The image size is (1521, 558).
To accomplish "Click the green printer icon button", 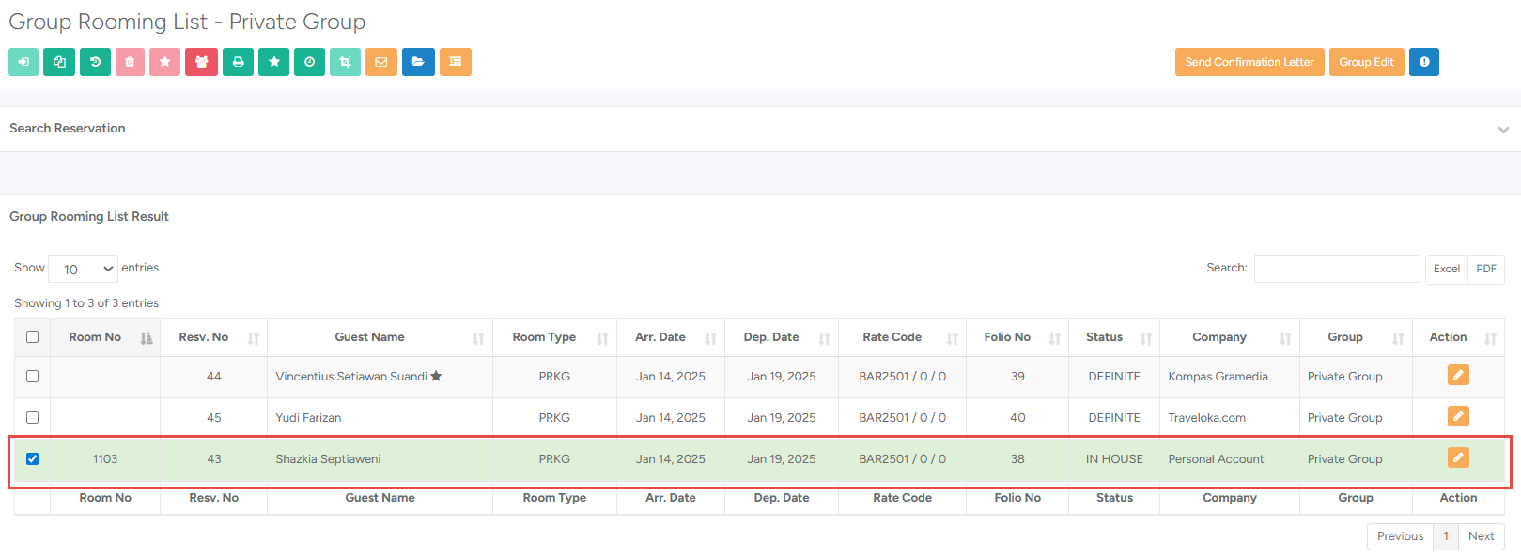I will point(238,62).
